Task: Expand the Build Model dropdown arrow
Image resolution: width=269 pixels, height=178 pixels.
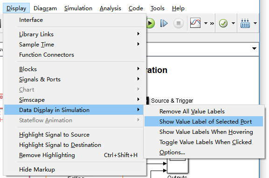Action: click(x=255, y=23)
